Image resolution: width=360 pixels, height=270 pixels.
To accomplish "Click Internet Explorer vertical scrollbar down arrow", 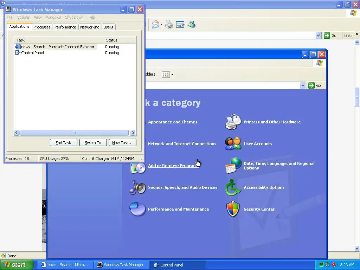I will click(x=357, y=248).
